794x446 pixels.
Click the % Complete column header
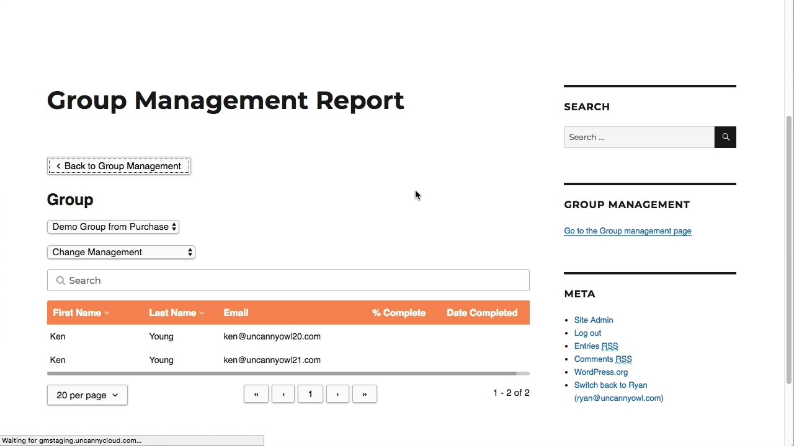[399, 313]
